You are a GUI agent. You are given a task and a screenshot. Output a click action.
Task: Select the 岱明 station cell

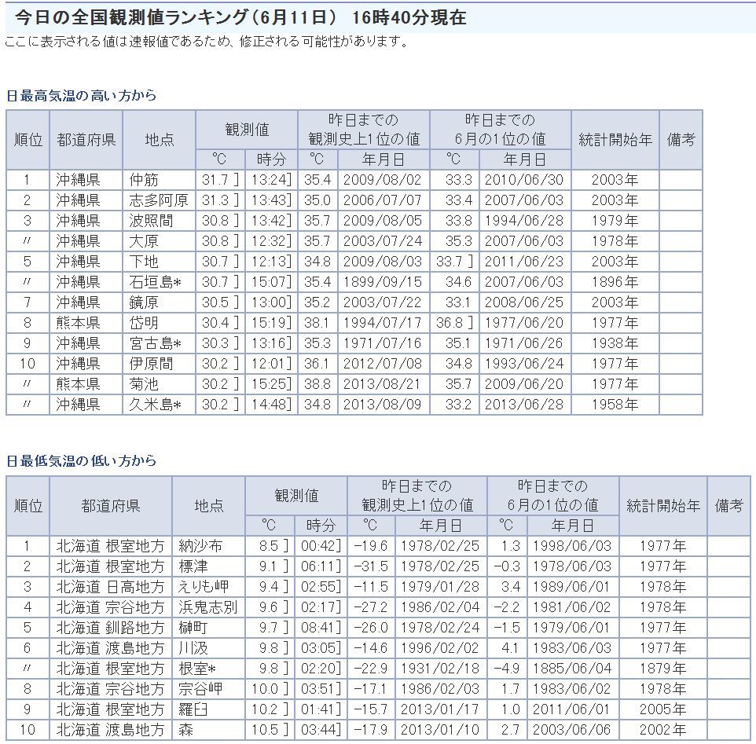pyautogui.click(x=144, y=323)
